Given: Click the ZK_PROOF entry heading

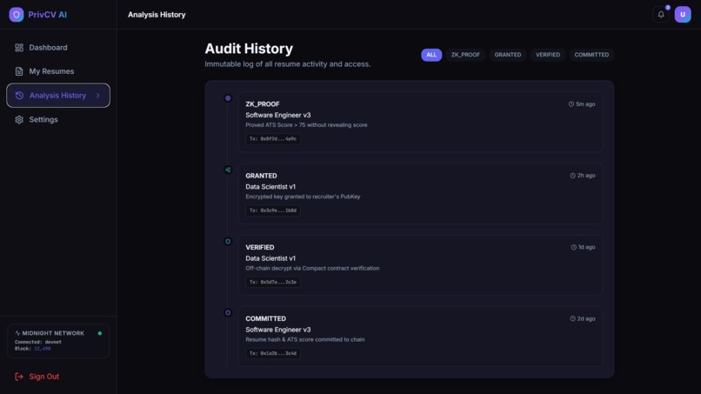Looking at the screenshot, I should point(263,104).
